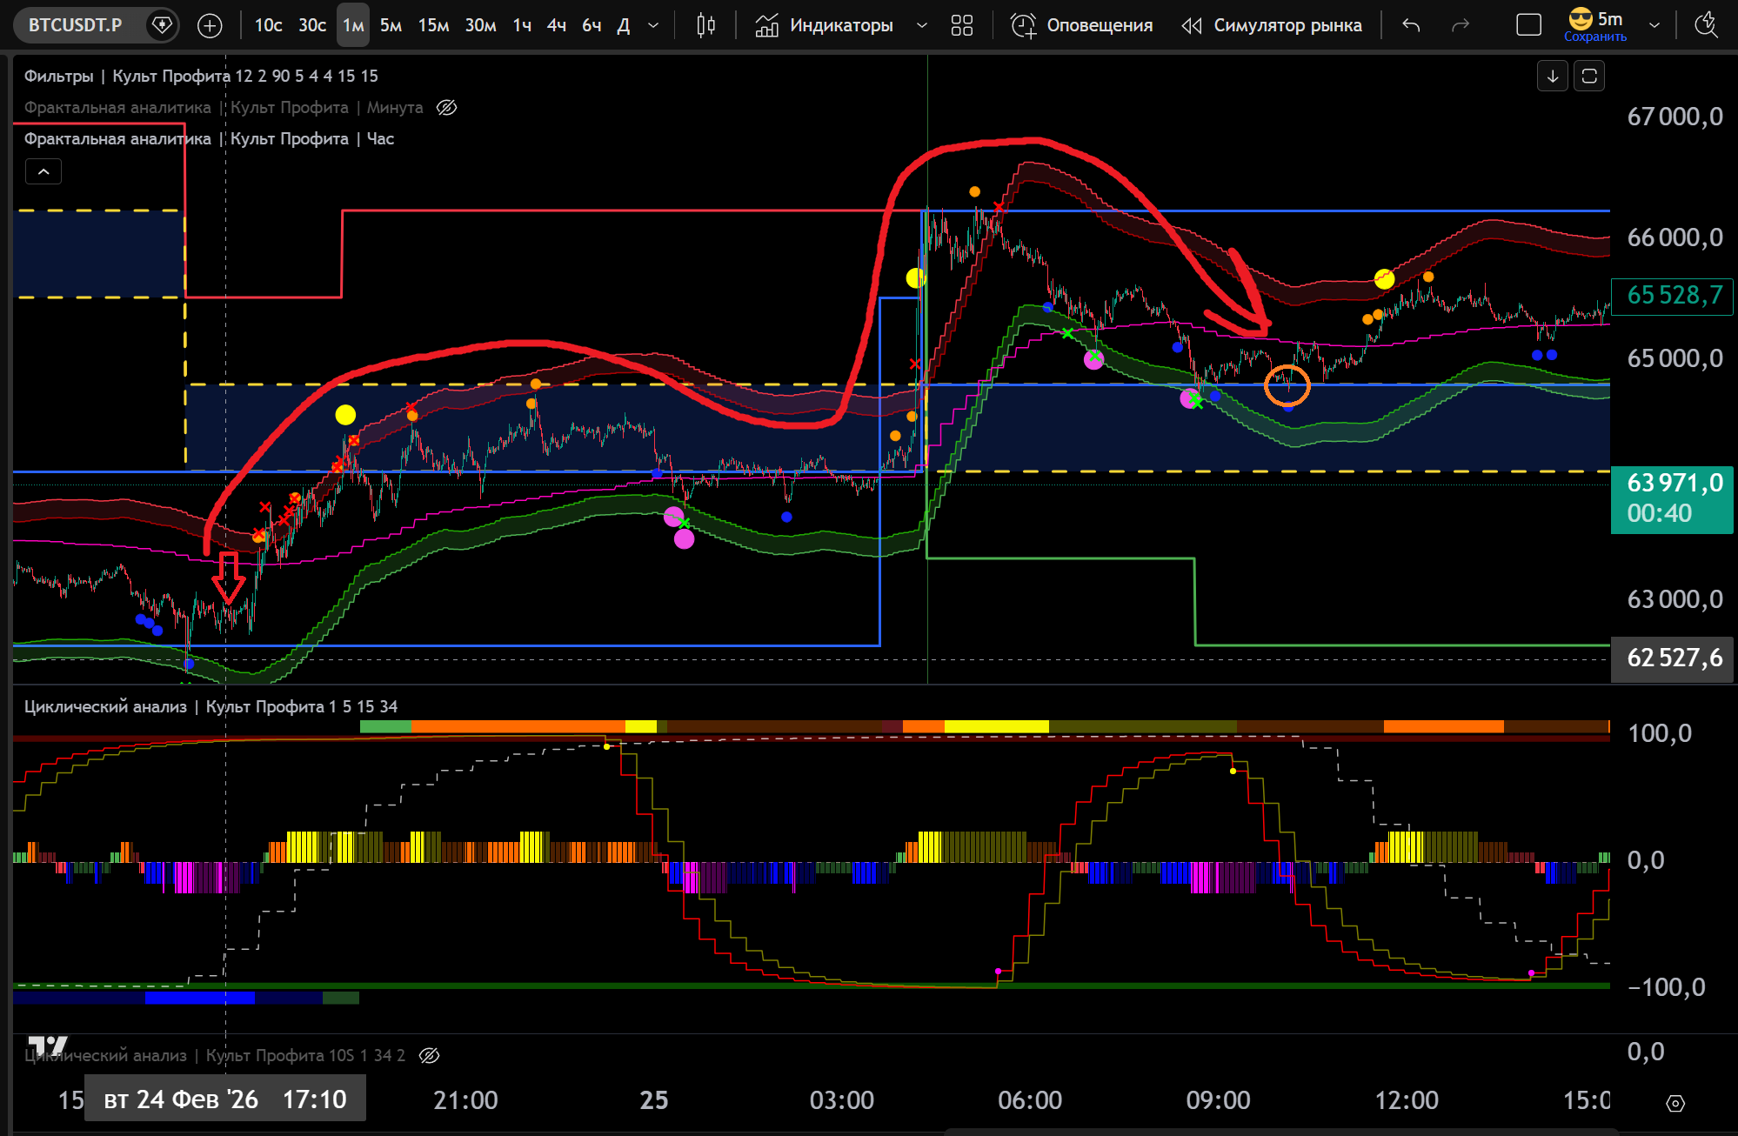Expand the timeframe list dropdown arrow
The width and height of the screenshot is (1738, 1136).
pos(653,25)
